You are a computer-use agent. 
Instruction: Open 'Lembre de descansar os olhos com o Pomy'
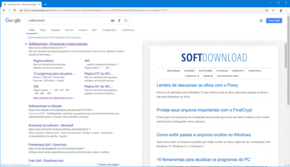pos(197,85)
